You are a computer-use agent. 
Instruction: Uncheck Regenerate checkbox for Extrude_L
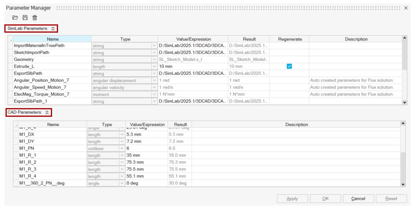tap(289, 66)
